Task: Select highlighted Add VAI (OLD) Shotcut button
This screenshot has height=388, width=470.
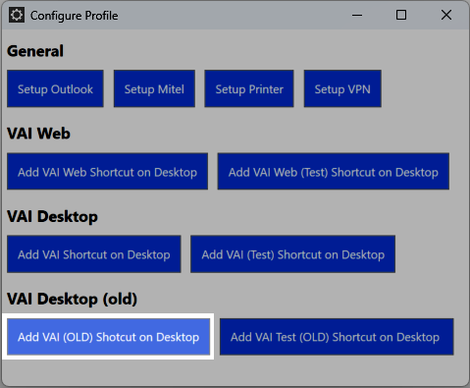Action: coord(108,337)
